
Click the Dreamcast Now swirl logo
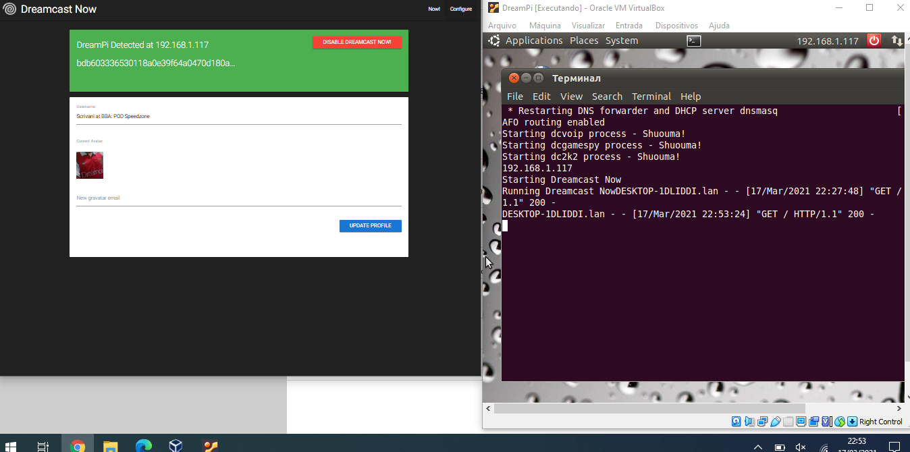click(9, 9)
